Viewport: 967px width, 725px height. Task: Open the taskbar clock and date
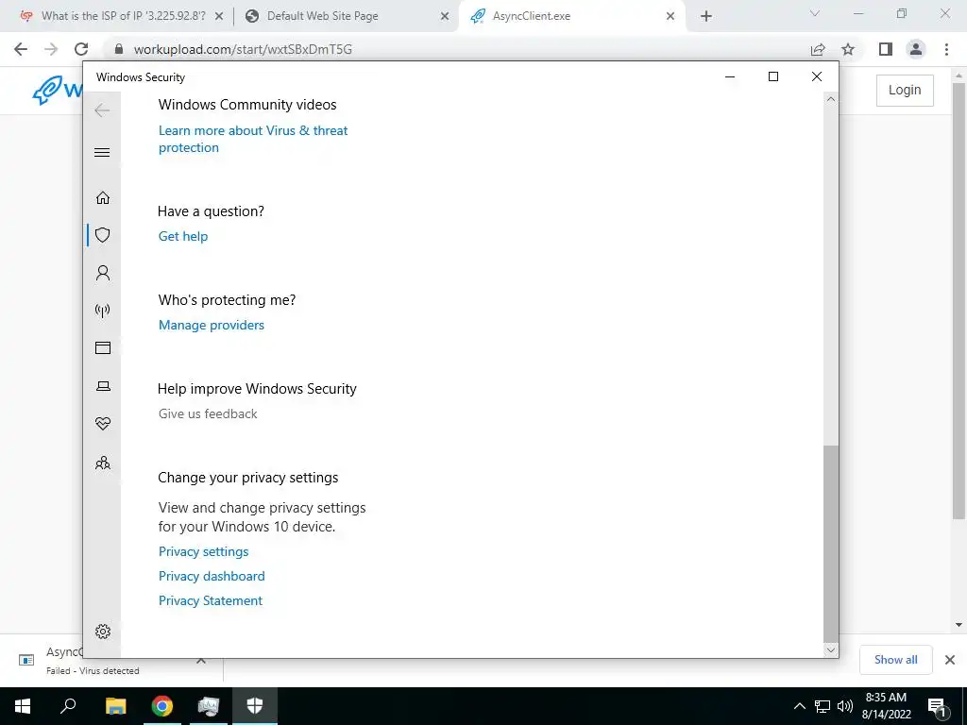click(886, 706)
